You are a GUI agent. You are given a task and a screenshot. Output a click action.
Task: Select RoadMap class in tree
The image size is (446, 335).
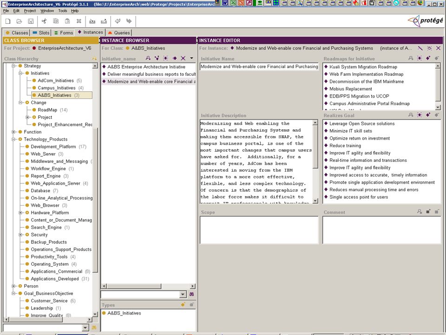(47, 110)
